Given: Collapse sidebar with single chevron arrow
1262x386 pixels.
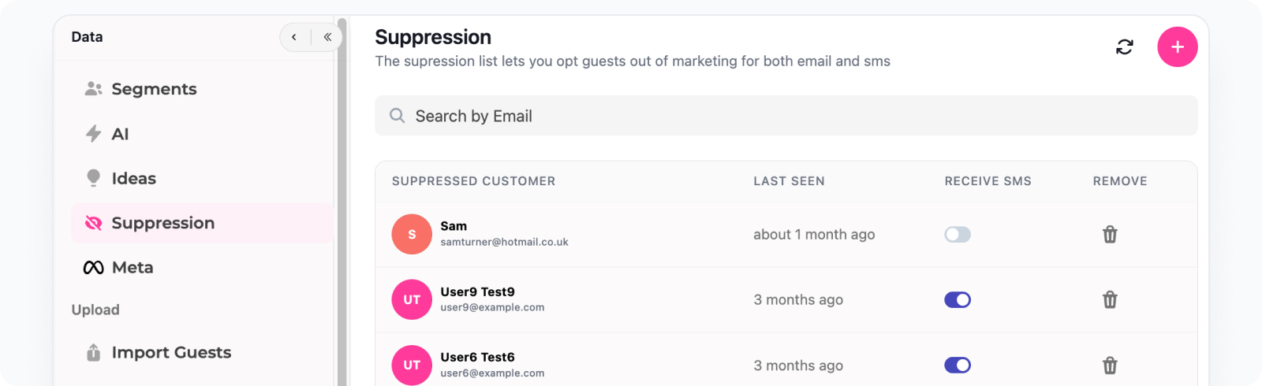Looking at the screenshot, I should (x=294, y=37).
